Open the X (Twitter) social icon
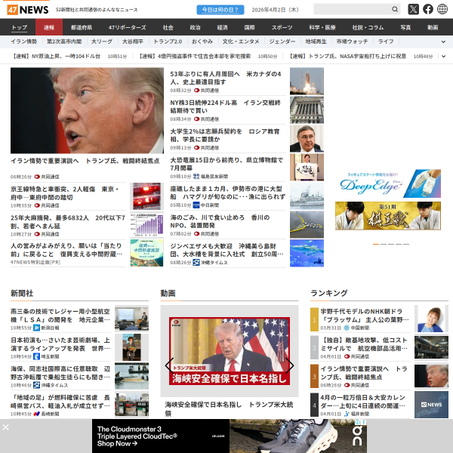 tap(413, 9)
